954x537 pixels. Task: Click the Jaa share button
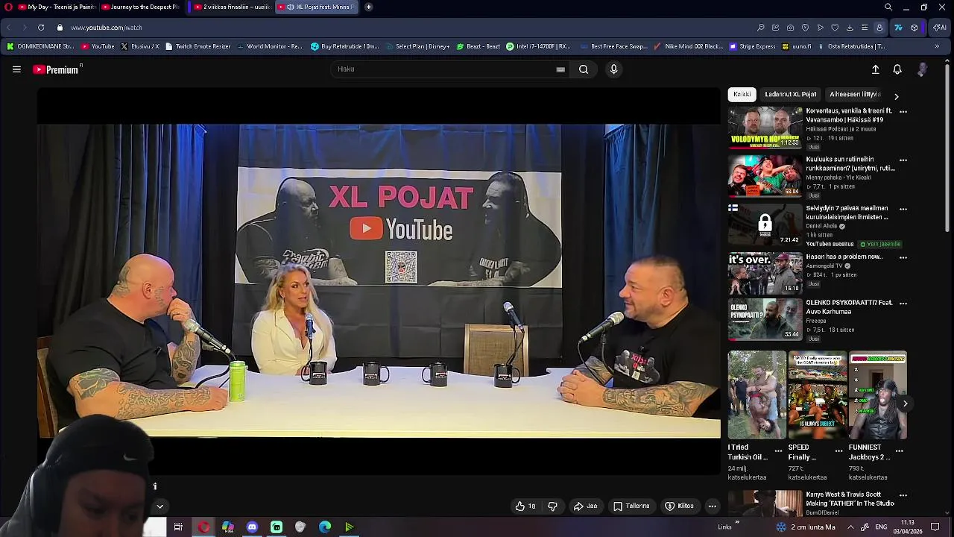(585, 506)
